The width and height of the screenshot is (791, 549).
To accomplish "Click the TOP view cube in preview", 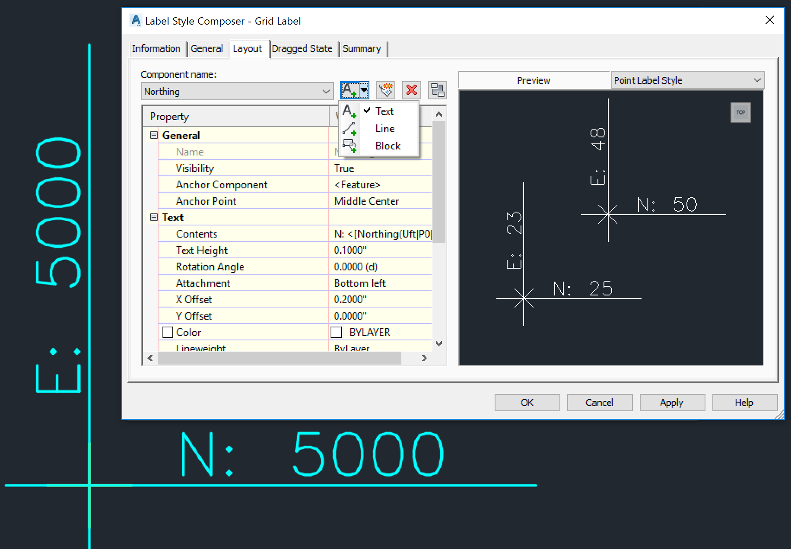I will pos(741,112).
